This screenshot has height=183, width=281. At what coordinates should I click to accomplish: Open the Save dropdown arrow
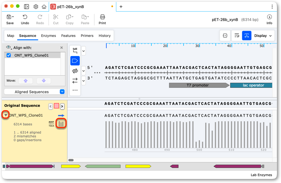[x=13, y=17]
